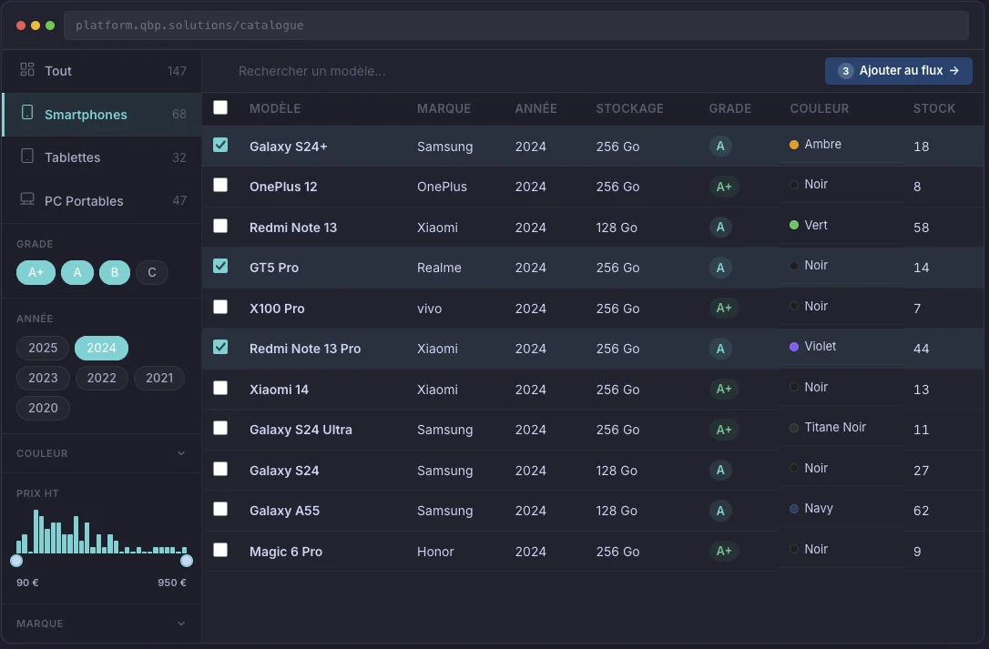Screen dimensions: 989x649
Task: Click the Violet color dot
Action: (794, 347)
